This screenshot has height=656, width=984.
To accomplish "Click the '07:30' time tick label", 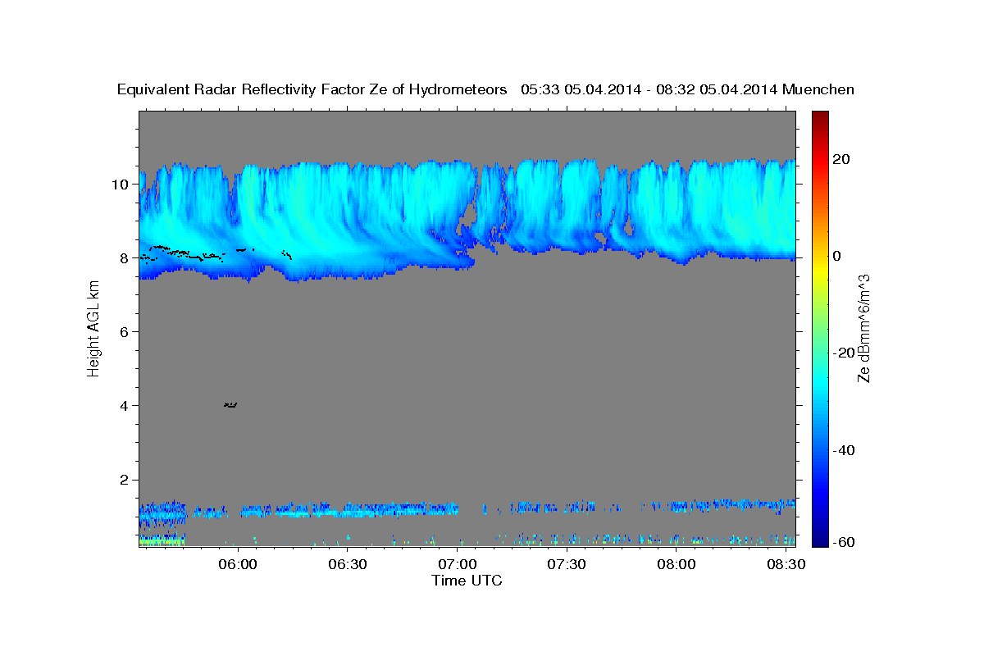I will click(x=567, y=564).
